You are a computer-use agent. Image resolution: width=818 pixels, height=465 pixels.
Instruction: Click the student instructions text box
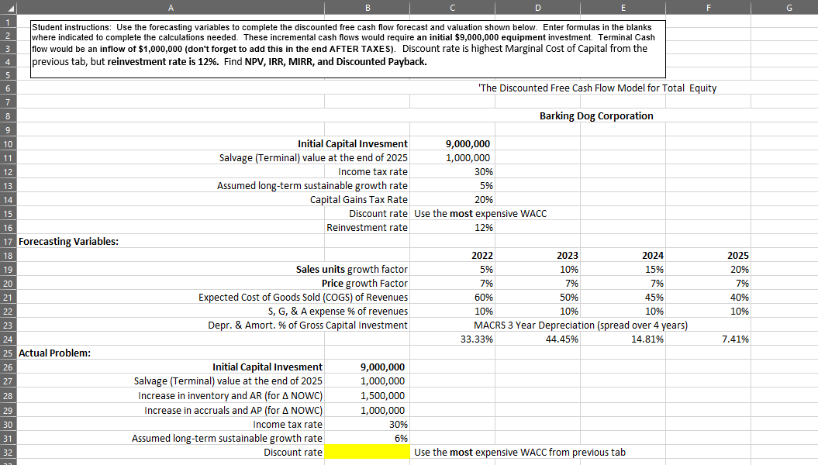[348, 49]
